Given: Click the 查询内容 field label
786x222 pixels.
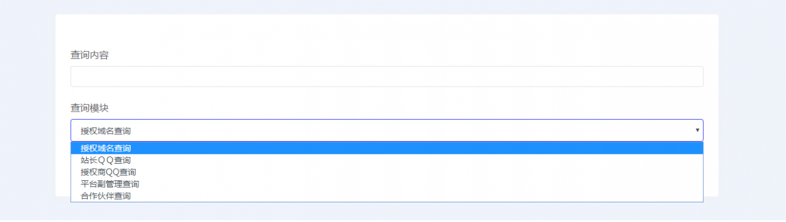Looking at the screenshot, I should tap(90, 55).
